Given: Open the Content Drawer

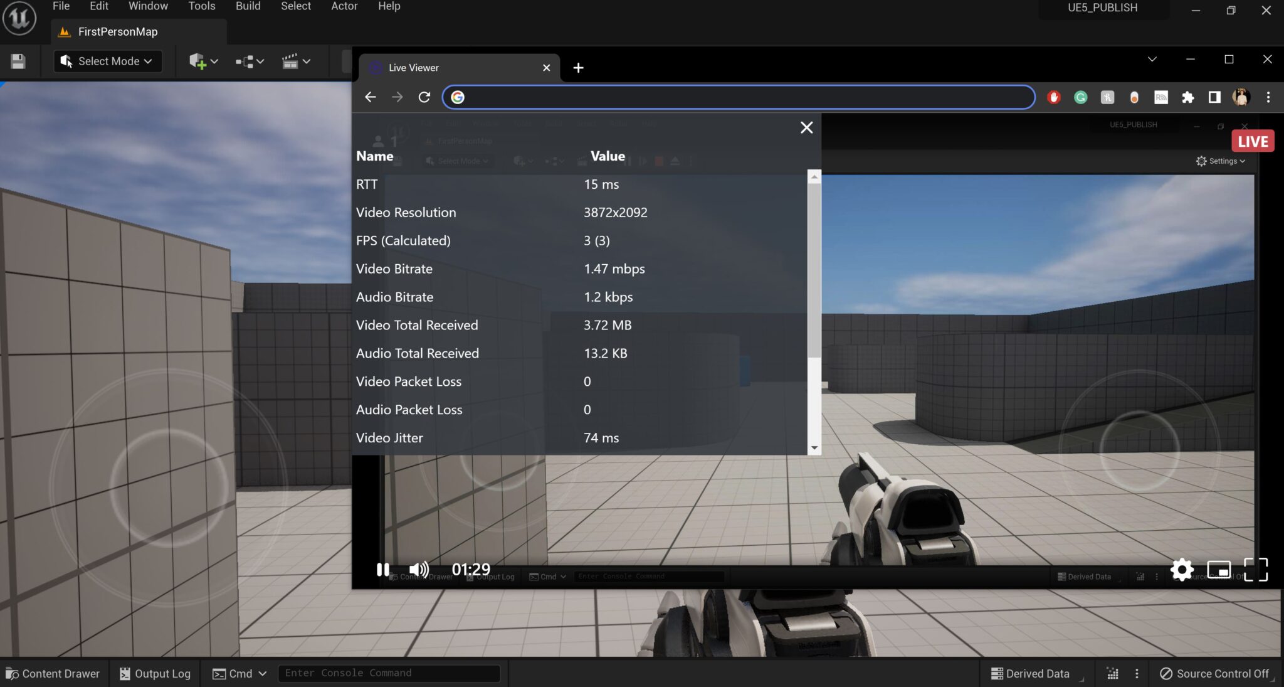Looking at the screenshot, I should (x=53, y=673).
